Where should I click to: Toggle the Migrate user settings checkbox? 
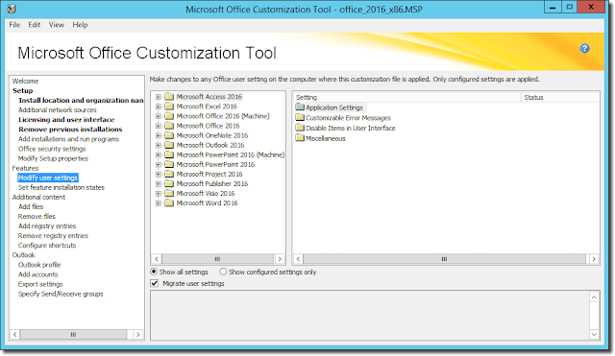pyautogui.click(x=155, y=283)
